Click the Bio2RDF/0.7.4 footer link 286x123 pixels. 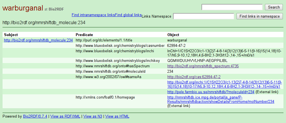tap(35, 116)
